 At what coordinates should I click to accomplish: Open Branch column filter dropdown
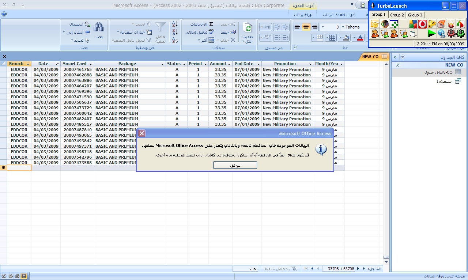28,64
